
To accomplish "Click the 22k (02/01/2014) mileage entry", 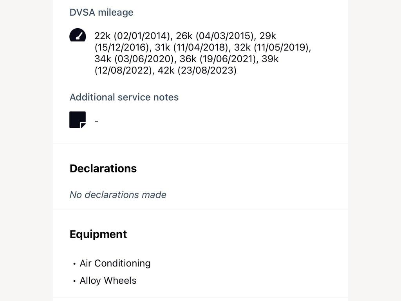I will tap(132, 36).
